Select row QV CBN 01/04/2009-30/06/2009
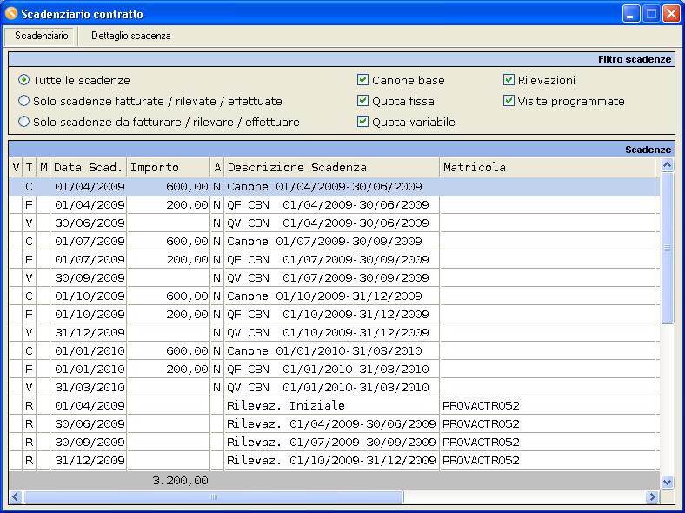Image resolution: width=685 pixels, height=513 pixels. [x=334, y=223]
